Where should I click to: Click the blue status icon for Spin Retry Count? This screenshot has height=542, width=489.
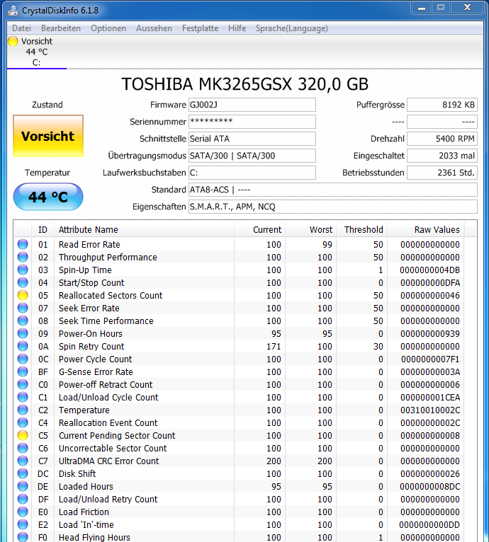[x=23, y=346]
